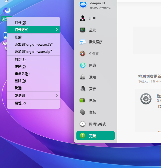Screen dimensions: 161x168
Task: Select the 声音 speaker icon
Action: click(83, 89)
